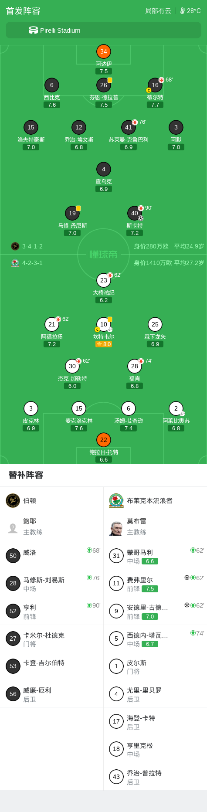Image resolution: width=207 pixels, height=812 pixels.
Task: Tap 首发阵容 heading
Action: pyautogui.click(x=23, y=11)
